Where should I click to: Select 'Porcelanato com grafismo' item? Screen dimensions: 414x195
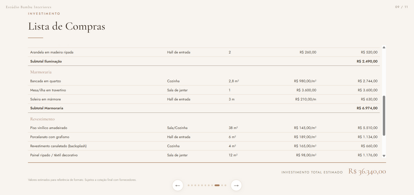[50, 137]
